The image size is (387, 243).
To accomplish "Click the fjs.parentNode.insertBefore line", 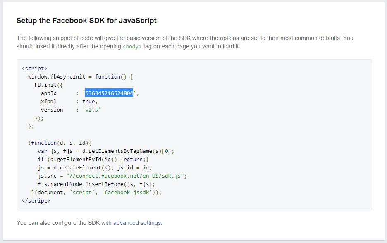I will click(x=96, y=184).
